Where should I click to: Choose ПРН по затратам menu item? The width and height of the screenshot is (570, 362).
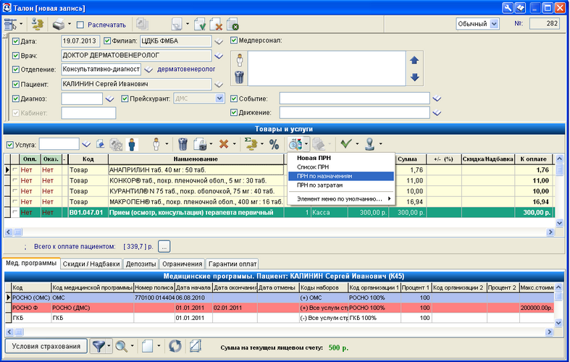341,185
